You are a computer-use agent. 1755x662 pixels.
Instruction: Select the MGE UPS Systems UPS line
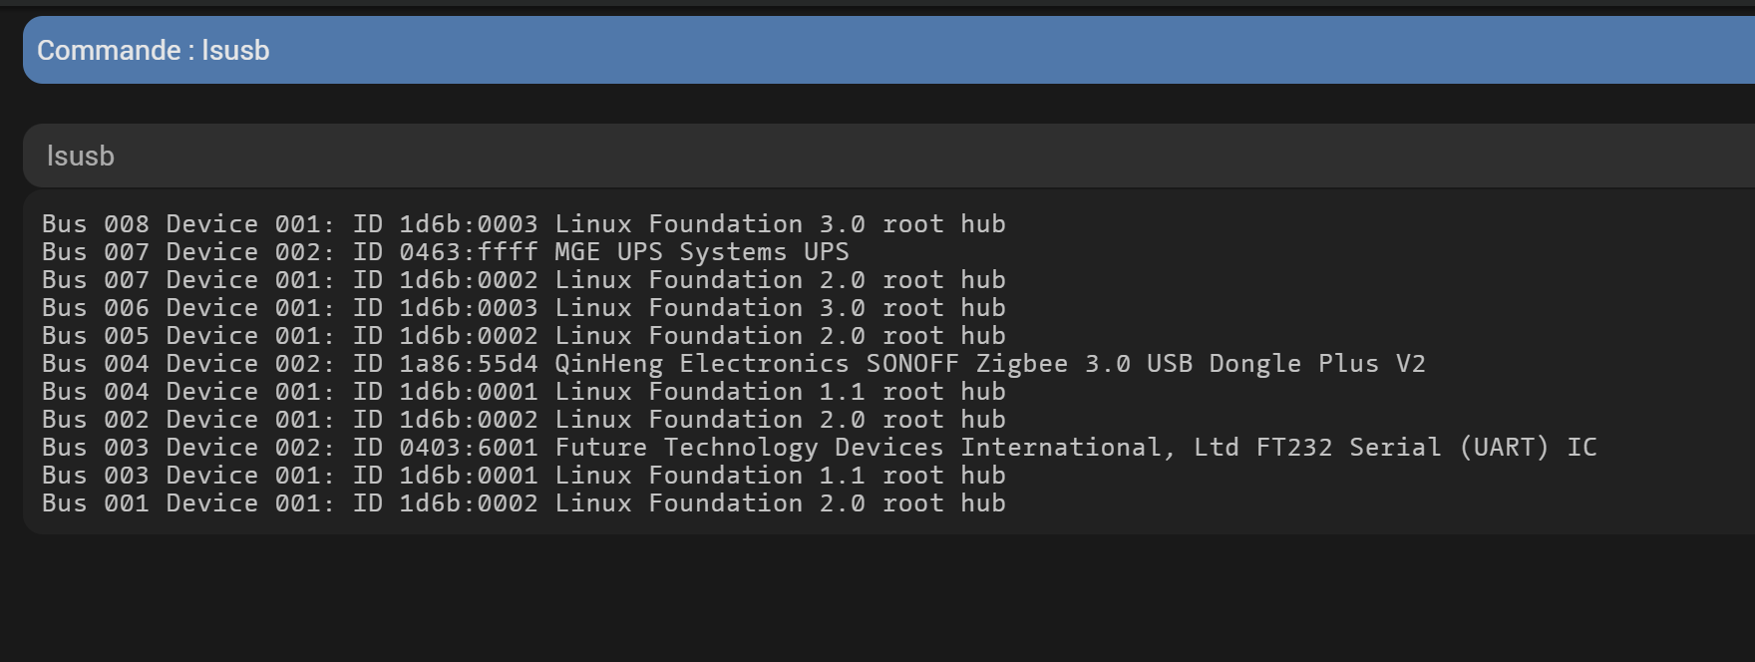click(446, 252)
